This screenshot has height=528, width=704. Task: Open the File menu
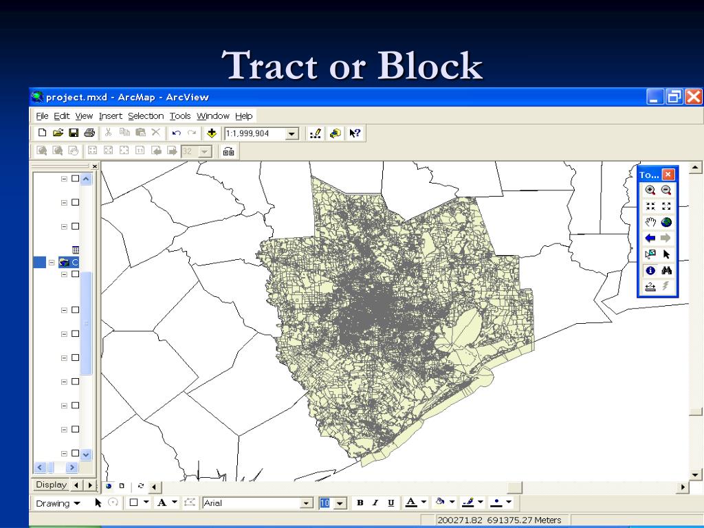42,115
